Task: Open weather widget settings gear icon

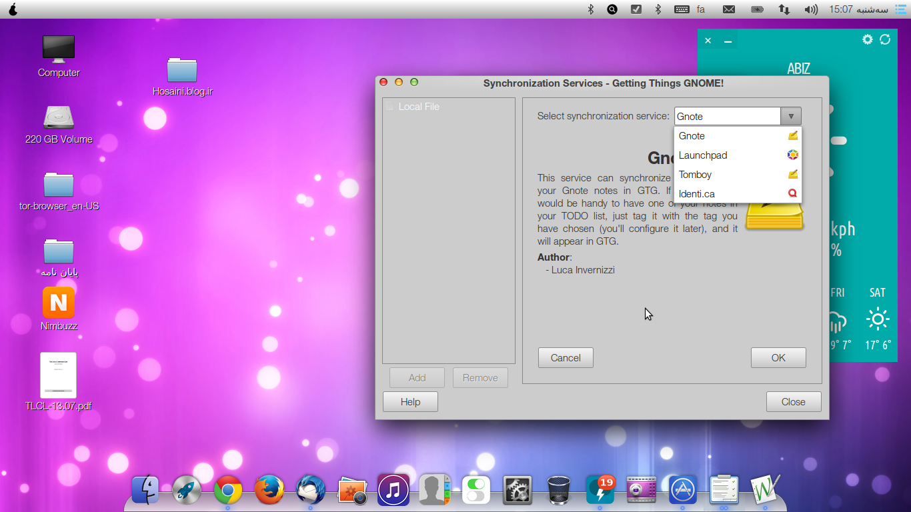Action: tap(867, 40)
